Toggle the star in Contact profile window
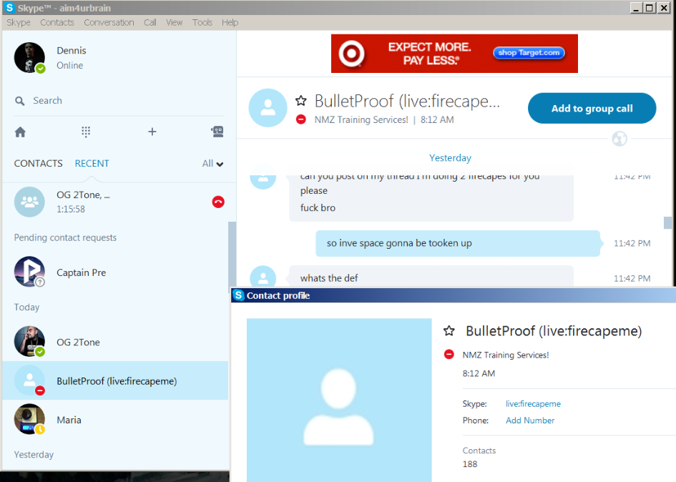Screen dimensions: 676x482 point(449,330)
